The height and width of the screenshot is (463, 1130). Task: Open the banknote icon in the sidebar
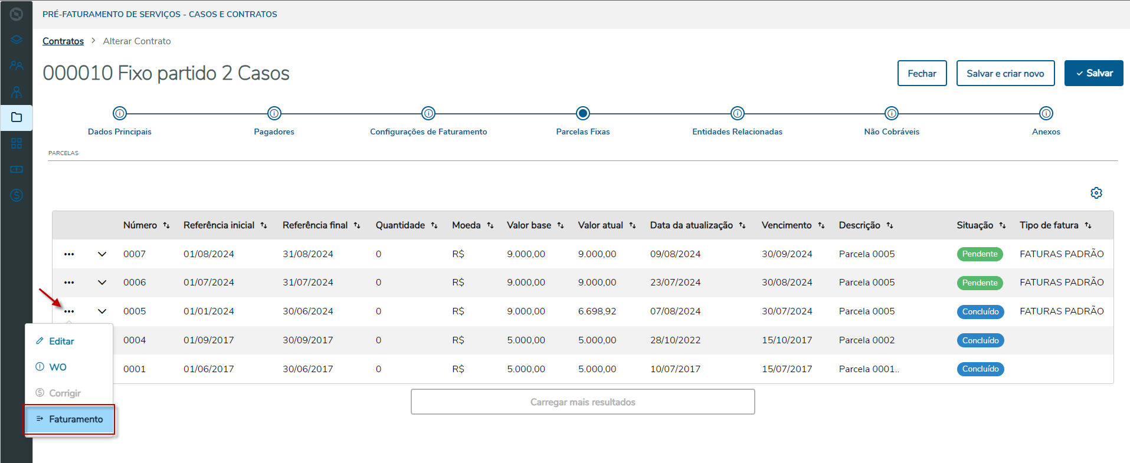17,169
